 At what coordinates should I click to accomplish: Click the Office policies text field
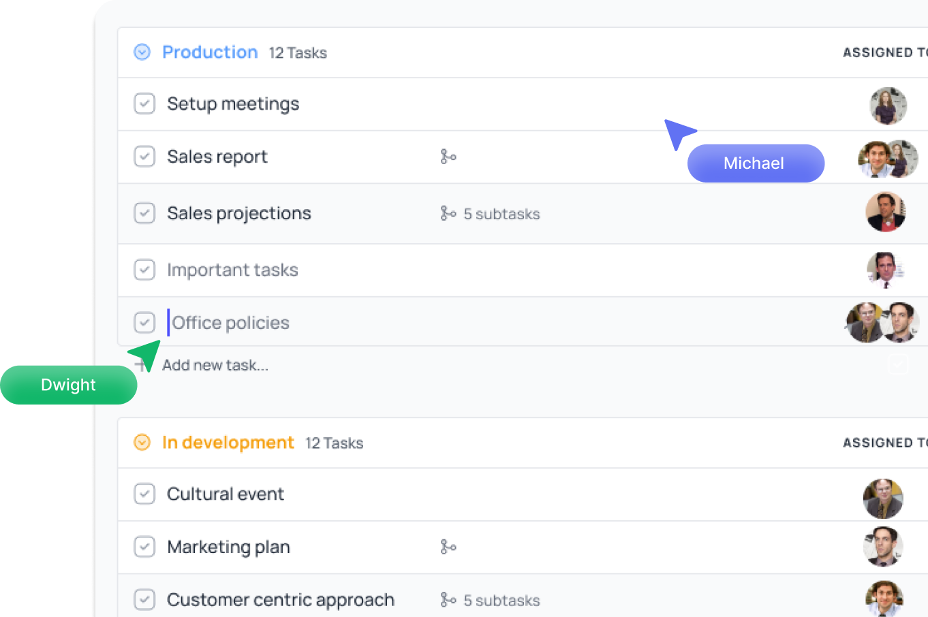[230, 323]
